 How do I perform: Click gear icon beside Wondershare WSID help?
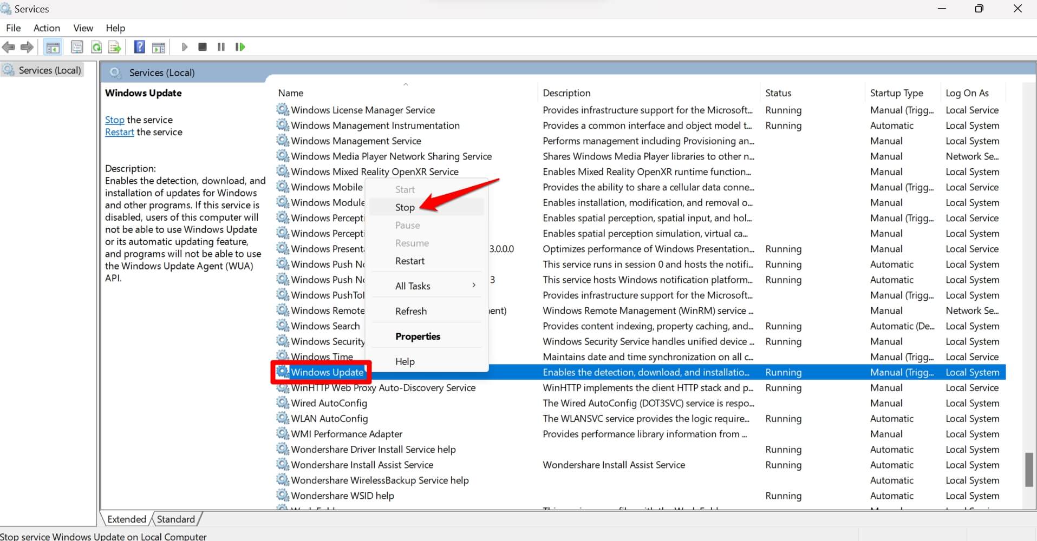283,496
